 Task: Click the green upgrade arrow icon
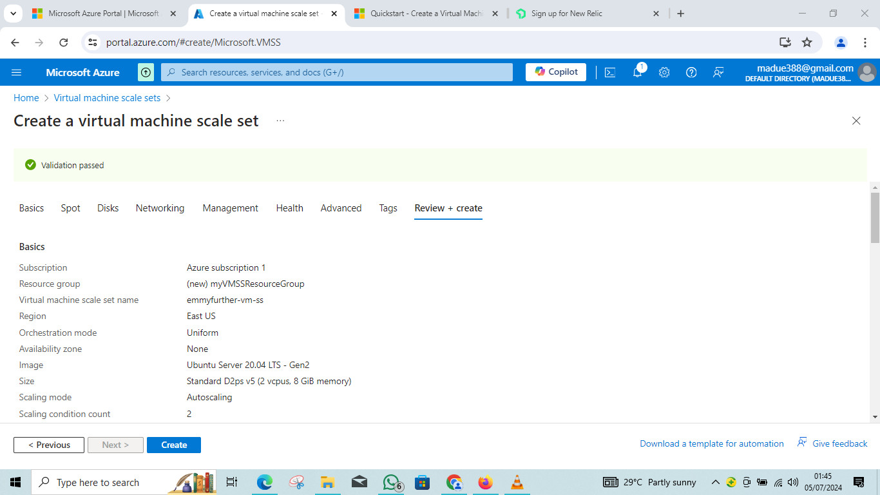(x=146, y=72)
